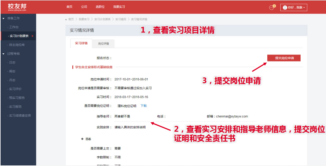Select the 实习详情 tab
The image size is (326, 166).
[81, 43]
